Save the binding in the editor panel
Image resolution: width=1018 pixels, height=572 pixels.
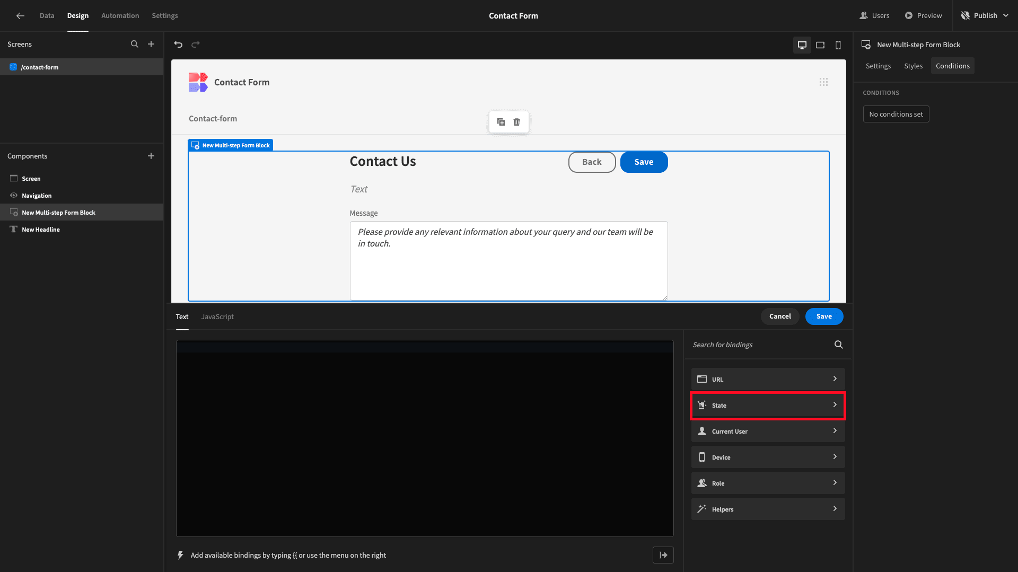tap(824, 316)
